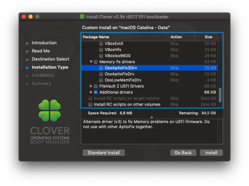Select the VBoxIso9600 row label

coord(117,56)
